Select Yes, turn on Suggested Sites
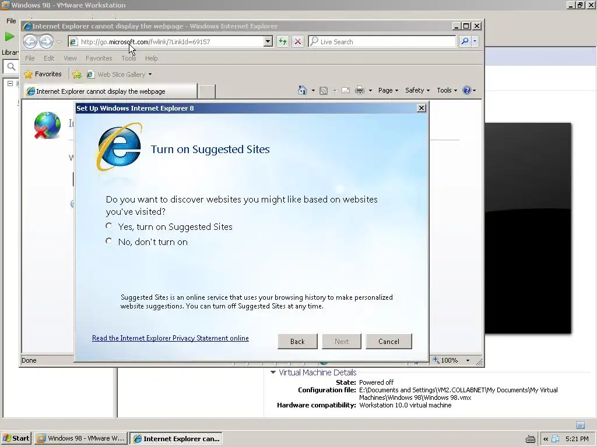 (109, 226)
